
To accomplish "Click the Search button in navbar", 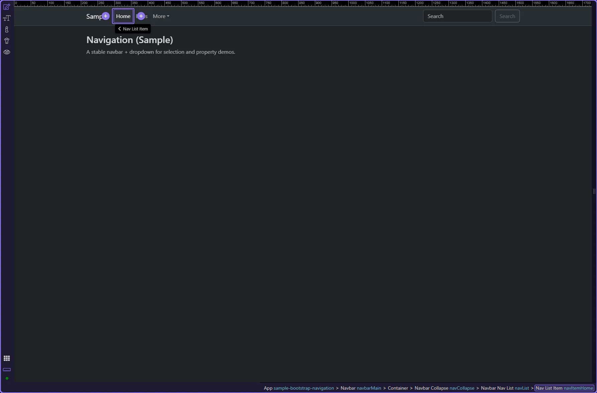I will [507, 16].
